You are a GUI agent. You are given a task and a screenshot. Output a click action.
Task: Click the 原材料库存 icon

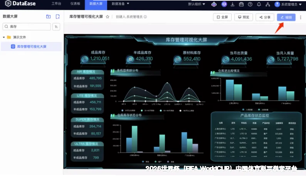pos(178,59)
